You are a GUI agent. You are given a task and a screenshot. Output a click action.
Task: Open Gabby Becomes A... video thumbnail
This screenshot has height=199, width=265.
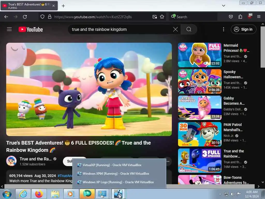click(200, 108)
